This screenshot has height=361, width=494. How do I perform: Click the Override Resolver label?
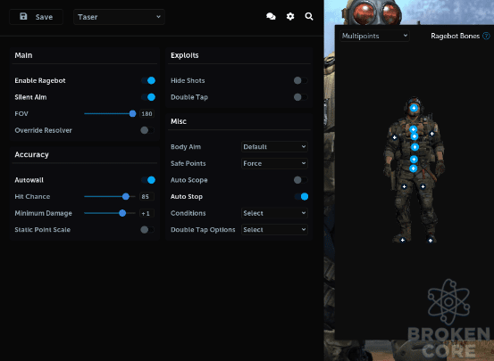point(43,130)
